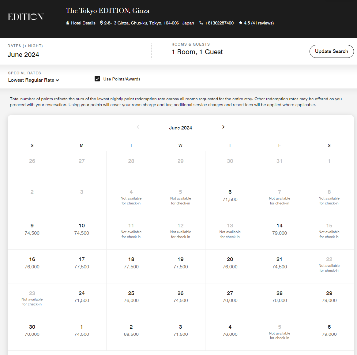357x355 pixels.
Task: Click the hotel address link
Action: coord(149,23)
